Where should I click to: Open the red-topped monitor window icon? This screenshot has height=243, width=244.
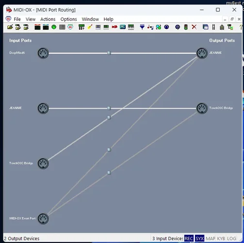coord(37,27)
